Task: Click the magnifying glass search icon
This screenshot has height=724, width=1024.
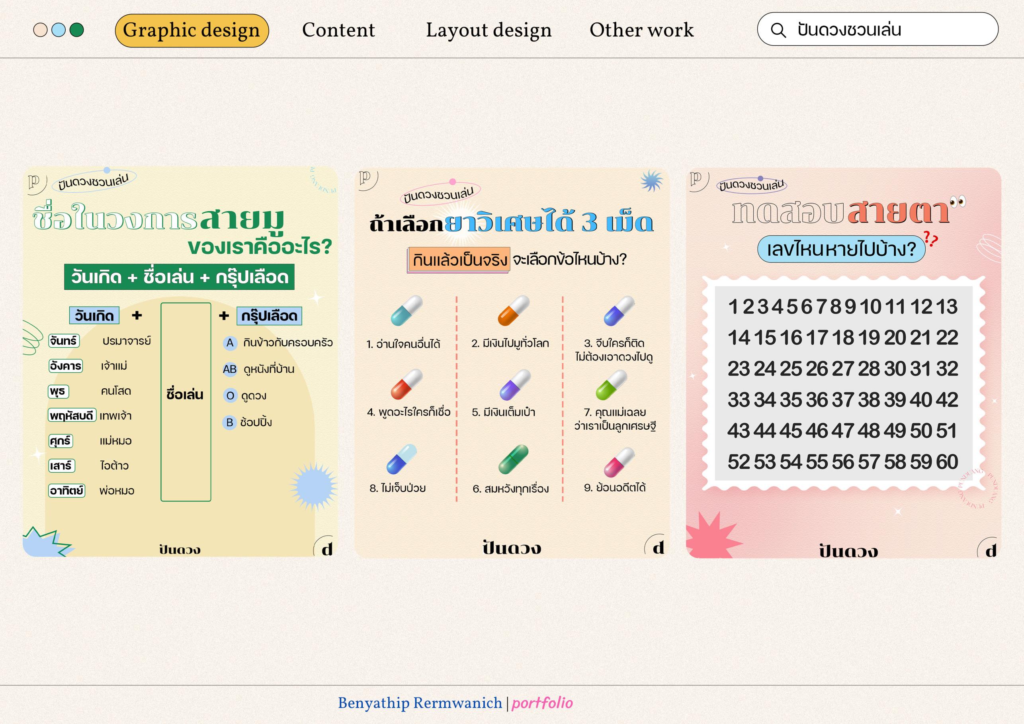Action: [x=778, y=30]
